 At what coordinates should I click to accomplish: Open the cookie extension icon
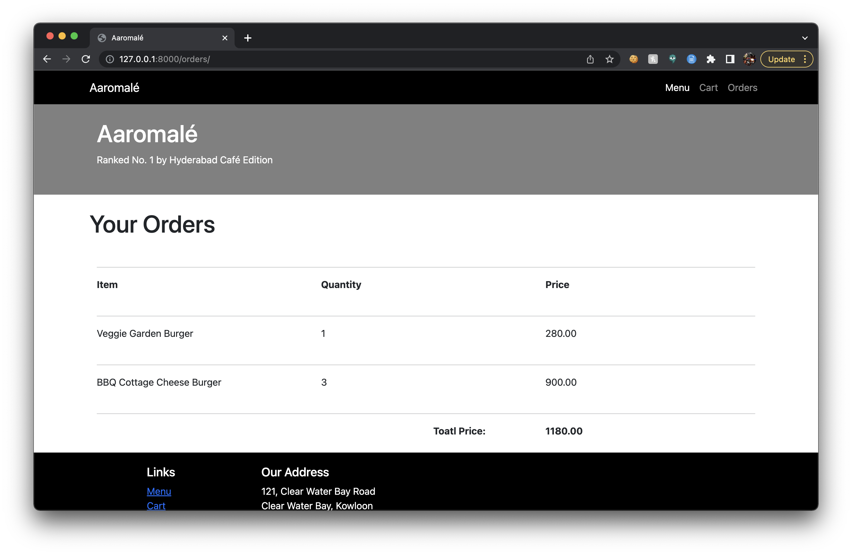634,59
